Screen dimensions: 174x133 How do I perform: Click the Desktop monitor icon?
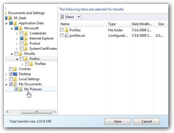(15, 74)
